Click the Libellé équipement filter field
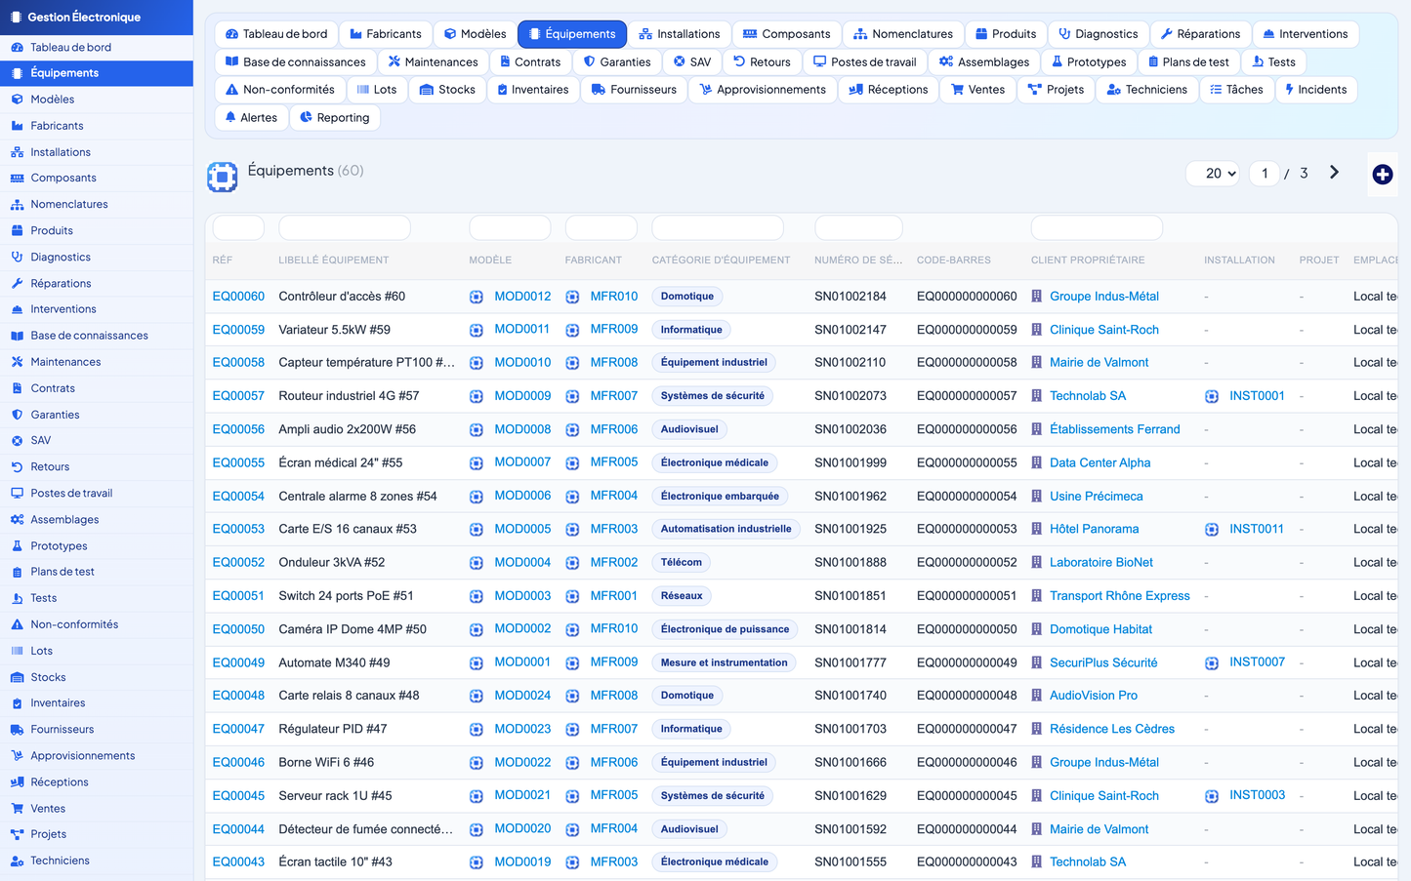This screenshot has height=881, width=1411. click(344, 228)
